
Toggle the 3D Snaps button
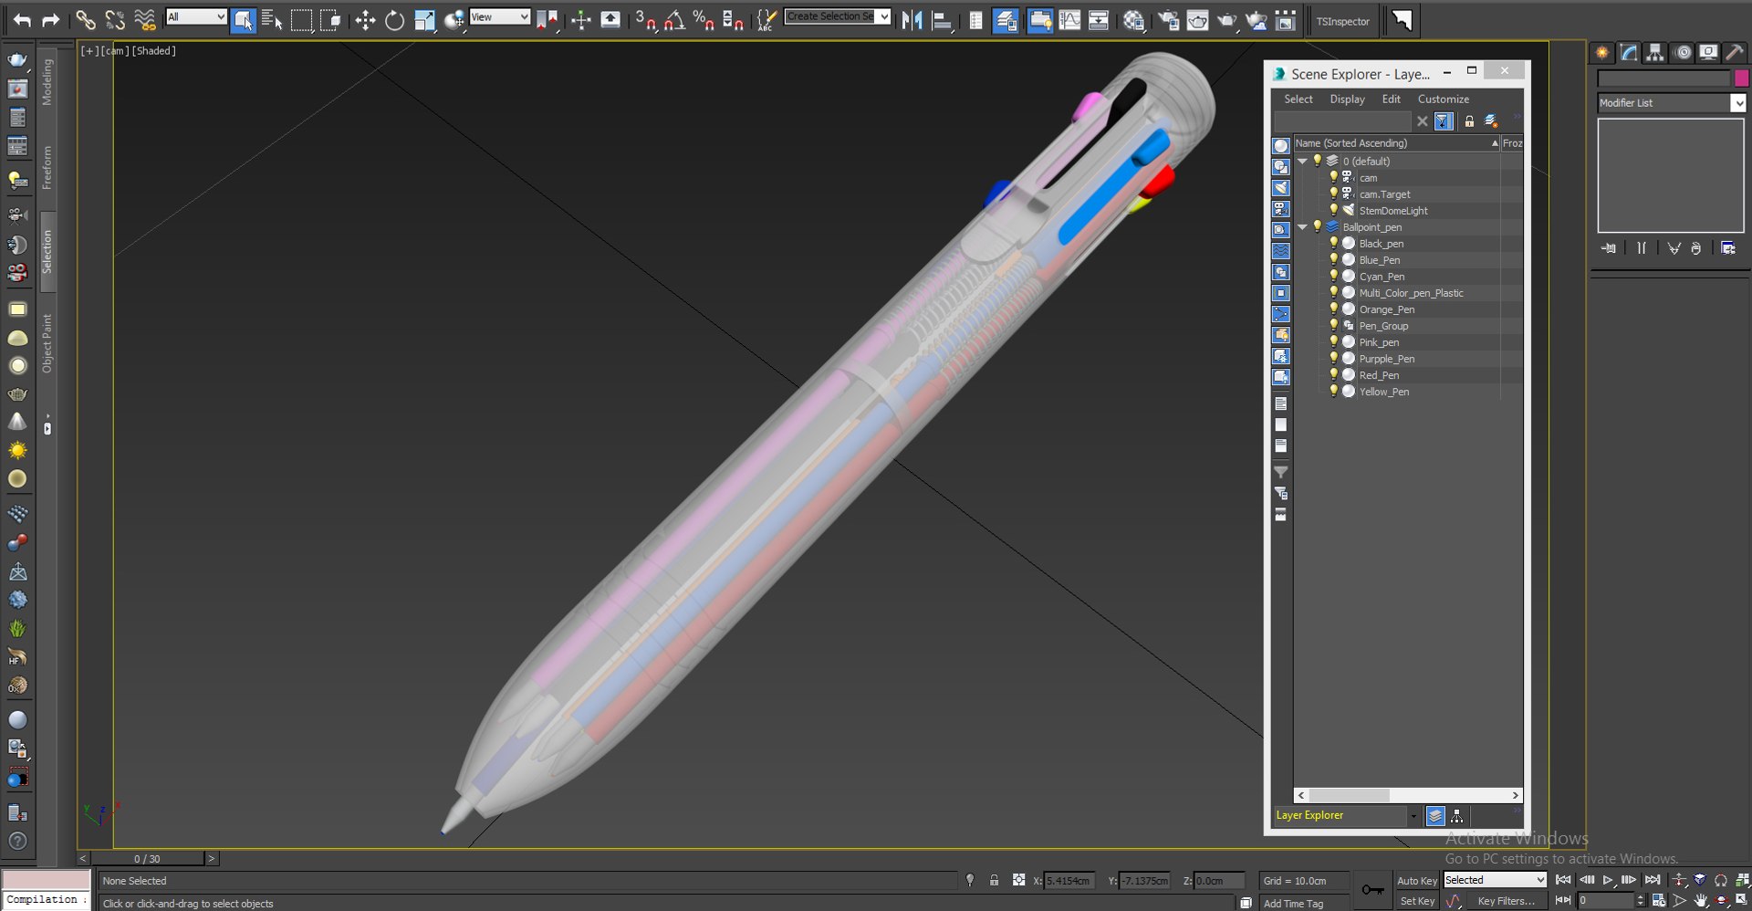tap(644, 19)
